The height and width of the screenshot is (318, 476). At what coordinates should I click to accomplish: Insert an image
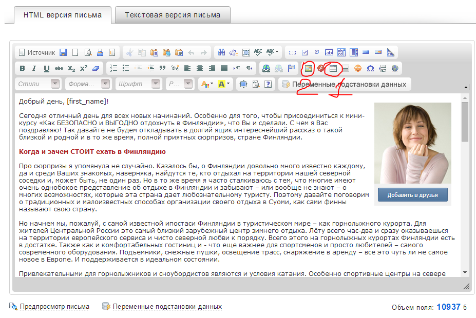coord(309,68)
